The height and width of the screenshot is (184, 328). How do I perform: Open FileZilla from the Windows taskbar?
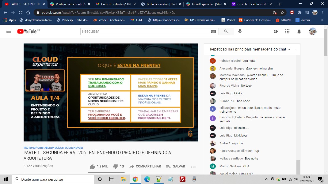tap(182, 179)
